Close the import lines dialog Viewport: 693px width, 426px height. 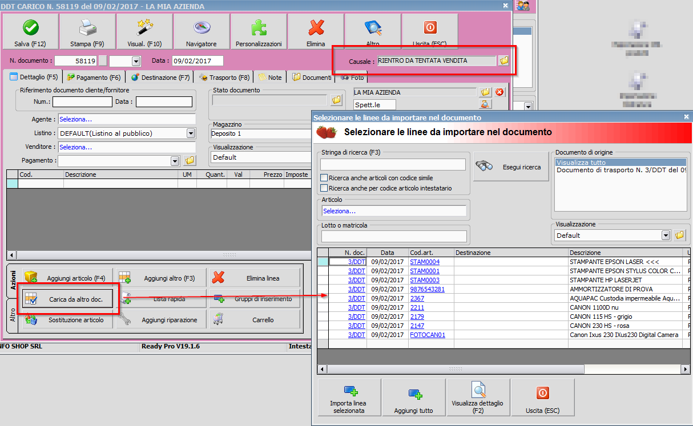pos(686,117)
